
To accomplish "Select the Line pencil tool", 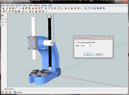I will click(x=7, y=8).
